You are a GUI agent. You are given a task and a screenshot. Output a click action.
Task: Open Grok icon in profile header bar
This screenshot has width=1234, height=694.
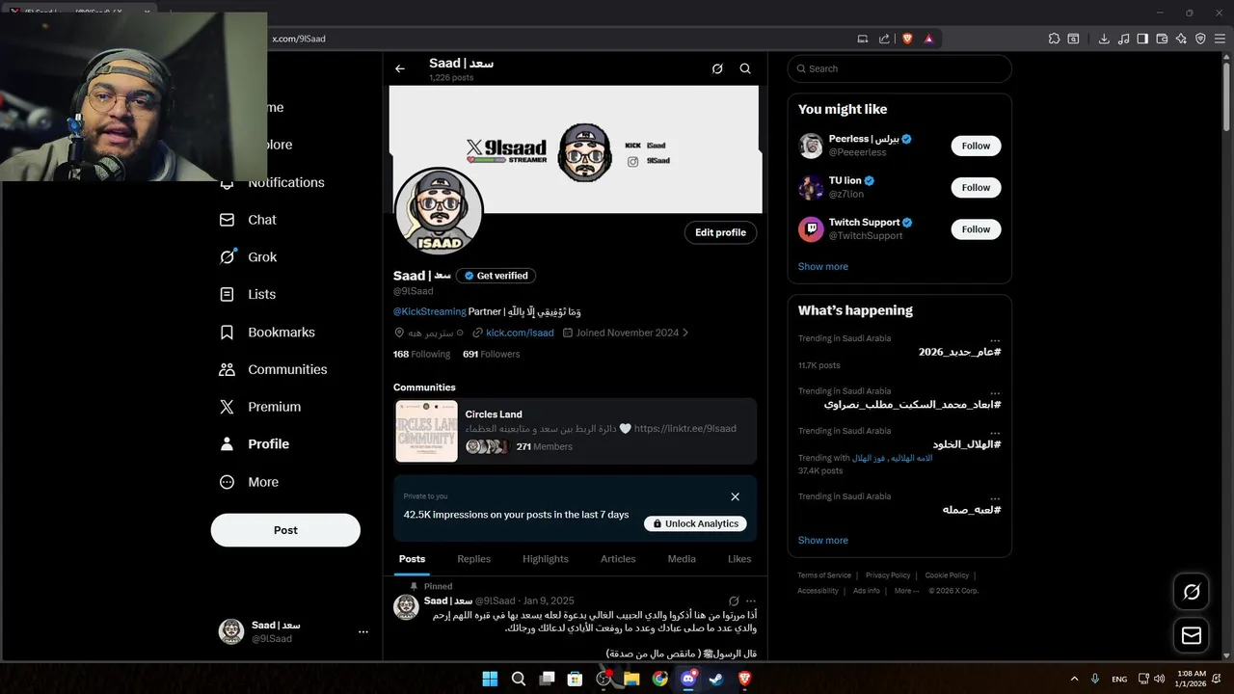717,68
